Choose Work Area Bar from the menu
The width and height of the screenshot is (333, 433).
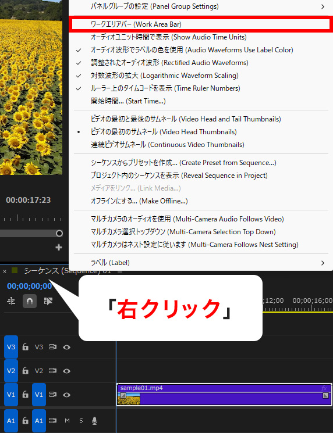(201, 24)
